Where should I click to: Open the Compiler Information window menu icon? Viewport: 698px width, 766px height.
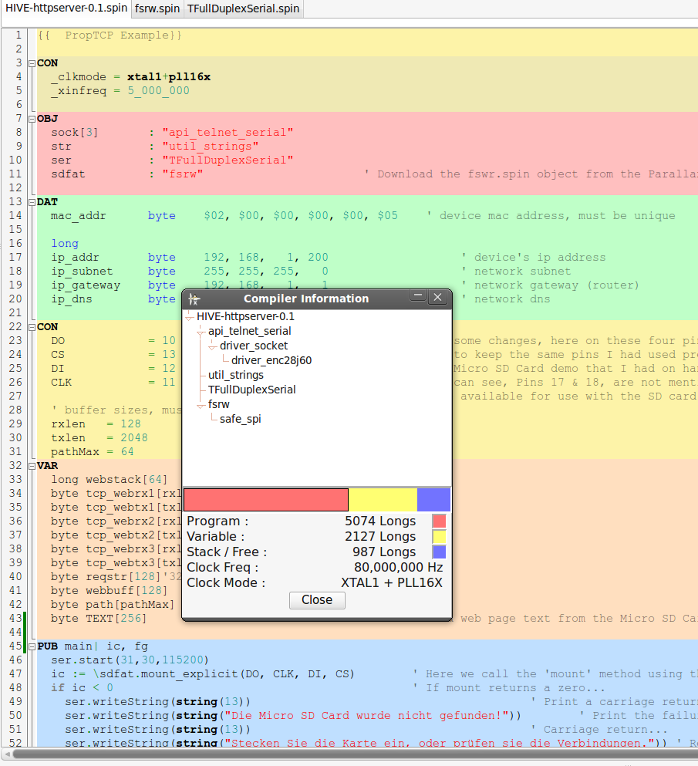[194, 299]
